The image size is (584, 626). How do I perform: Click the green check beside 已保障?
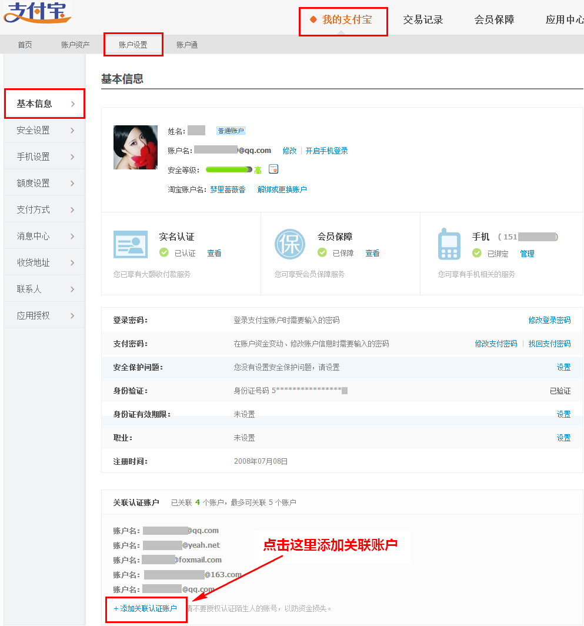[322, 252]
